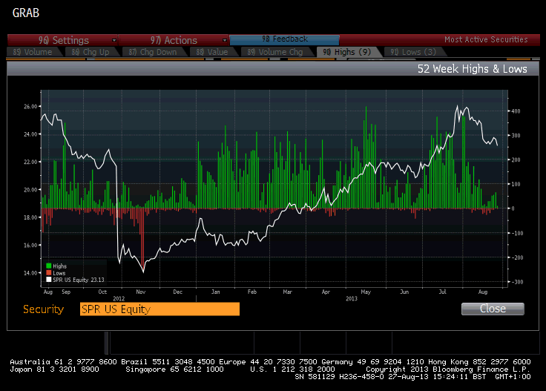This screenshot has height=391, width=546.
Task: Open the 96) Settings menu
Action: coord(62,40)
